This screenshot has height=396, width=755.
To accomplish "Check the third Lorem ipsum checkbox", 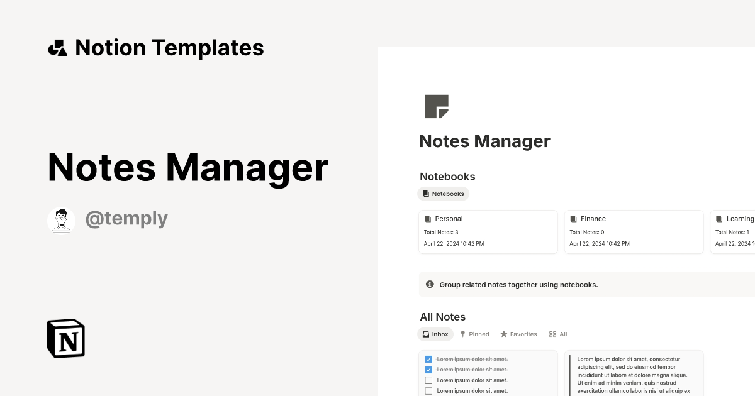I will pyautogui.click(x=428, y=380).
